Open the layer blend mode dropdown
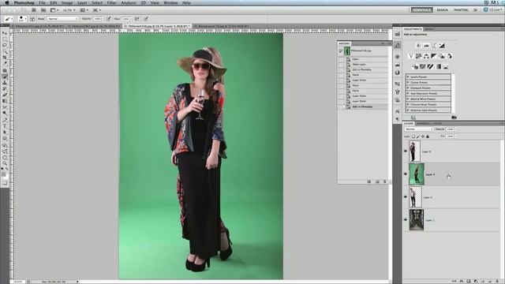This screenshot has width=505, height=284. [419, 129]
